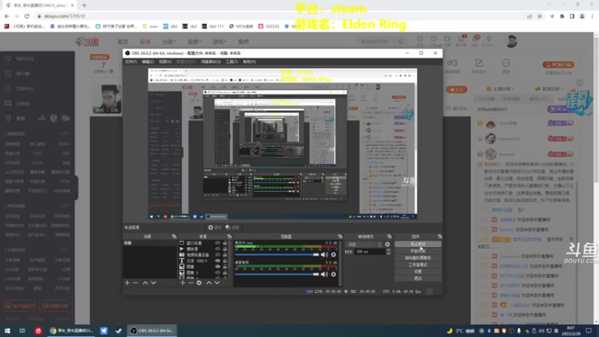Remove the selected source with minus icon
Viewport: 599px width, 337px height.
pos(191,283)
